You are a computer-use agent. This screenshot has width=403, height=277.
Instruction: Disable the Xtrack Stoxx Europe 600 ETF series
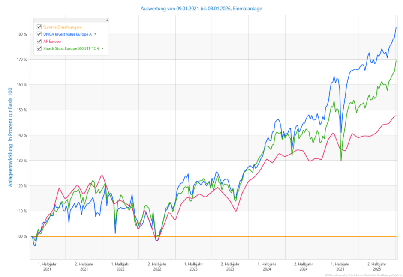[39, 48]
